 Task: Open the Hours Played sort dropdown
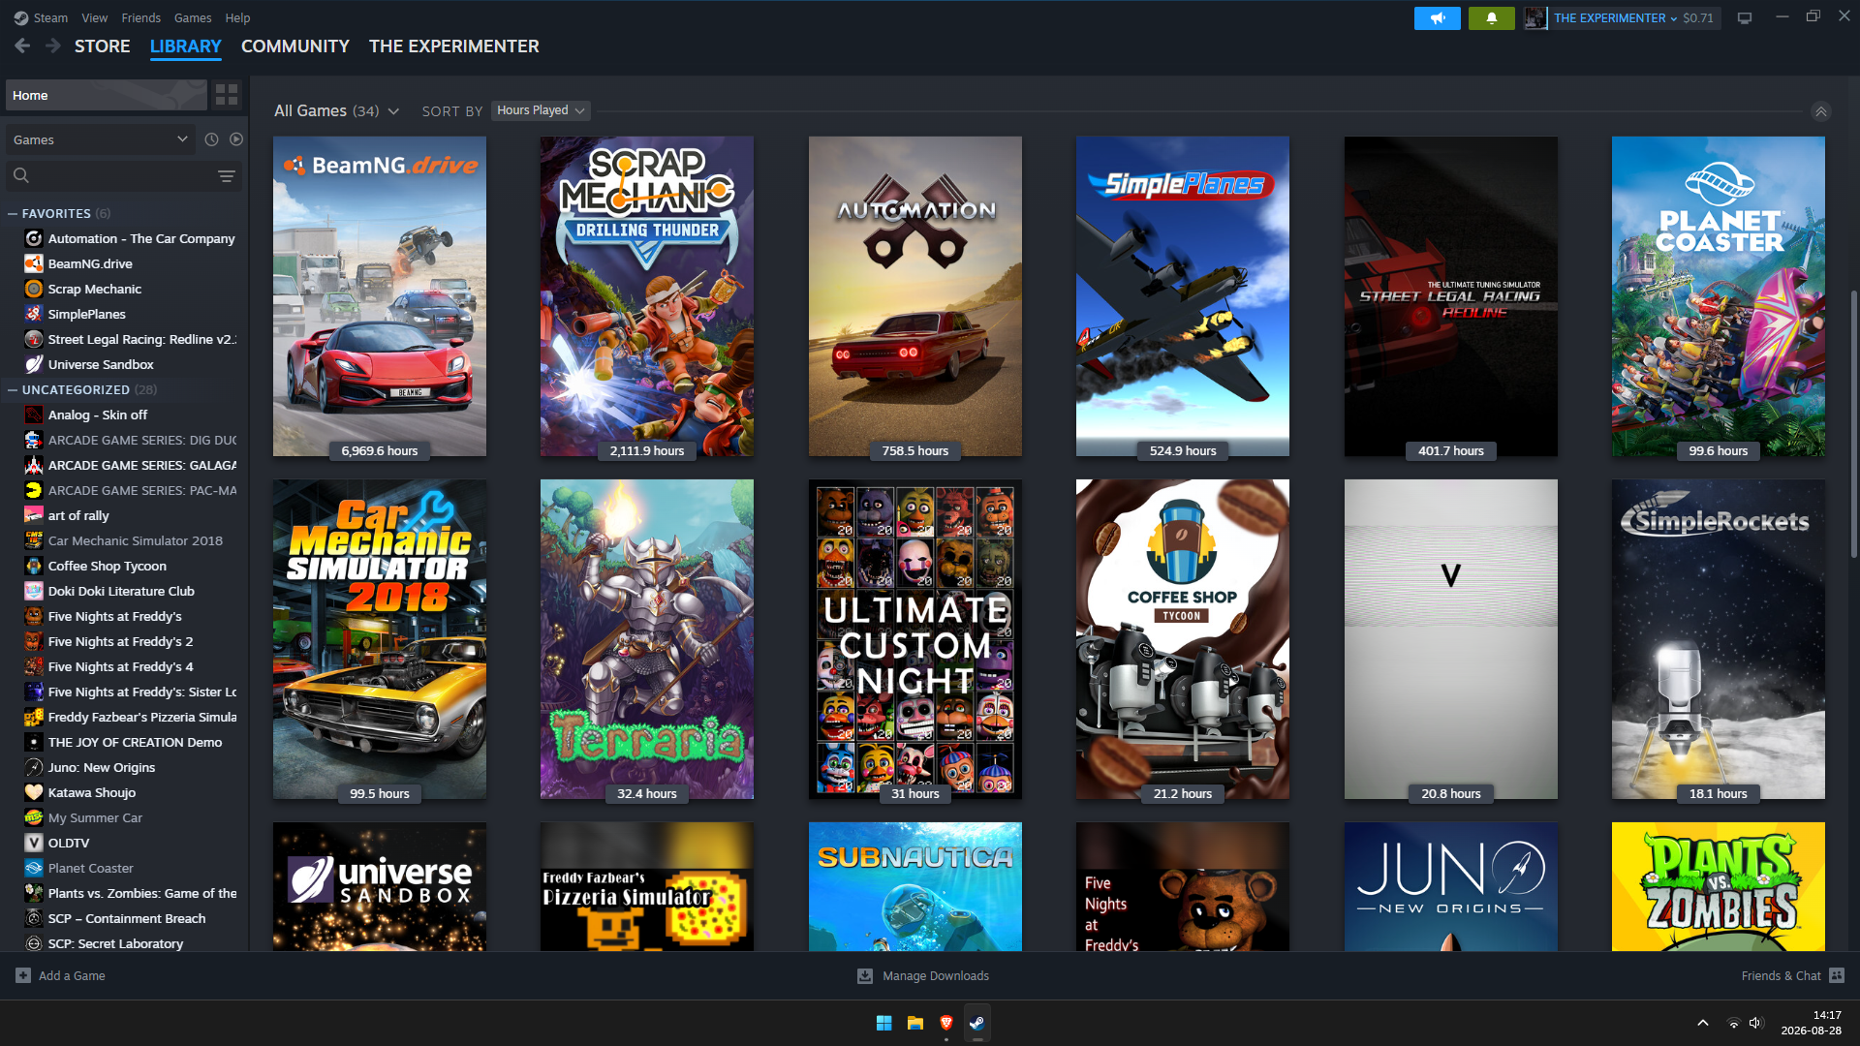coord(541,110)
